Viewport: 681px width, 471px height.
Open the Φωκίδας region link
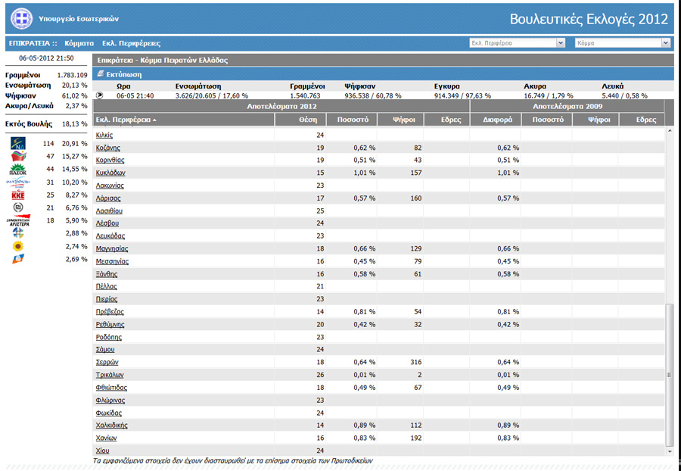(x=108, y=413)
